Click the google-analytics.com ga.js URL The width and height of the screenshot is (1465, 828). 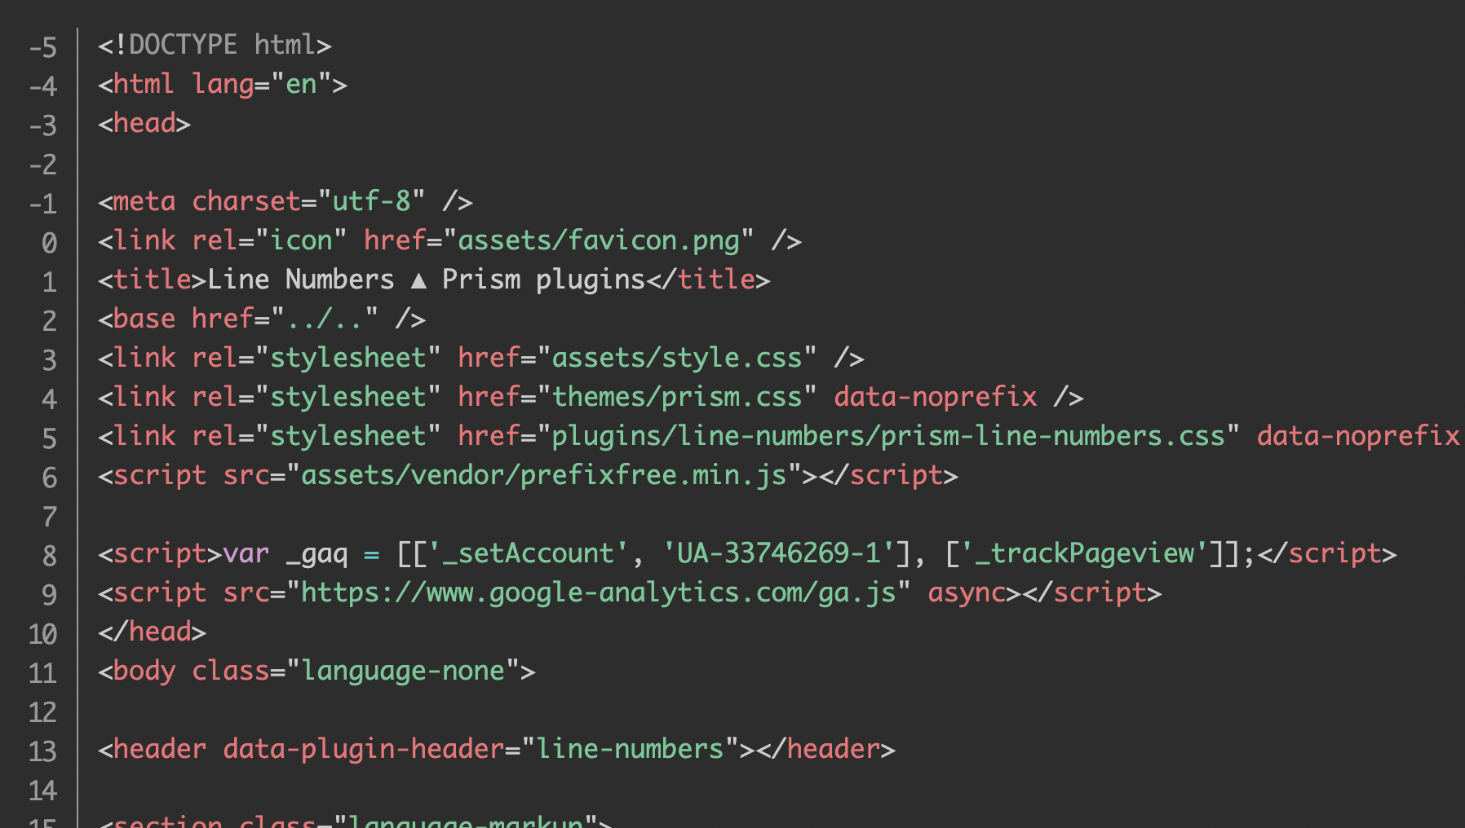pyautogui.click(x=599, y=592)
